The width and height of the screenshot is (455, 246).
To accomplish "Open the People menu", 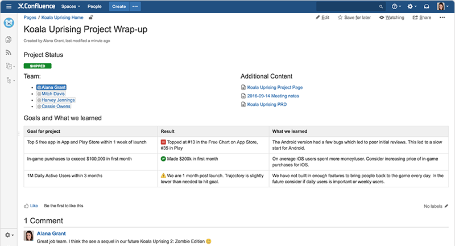I will point(94,6).
